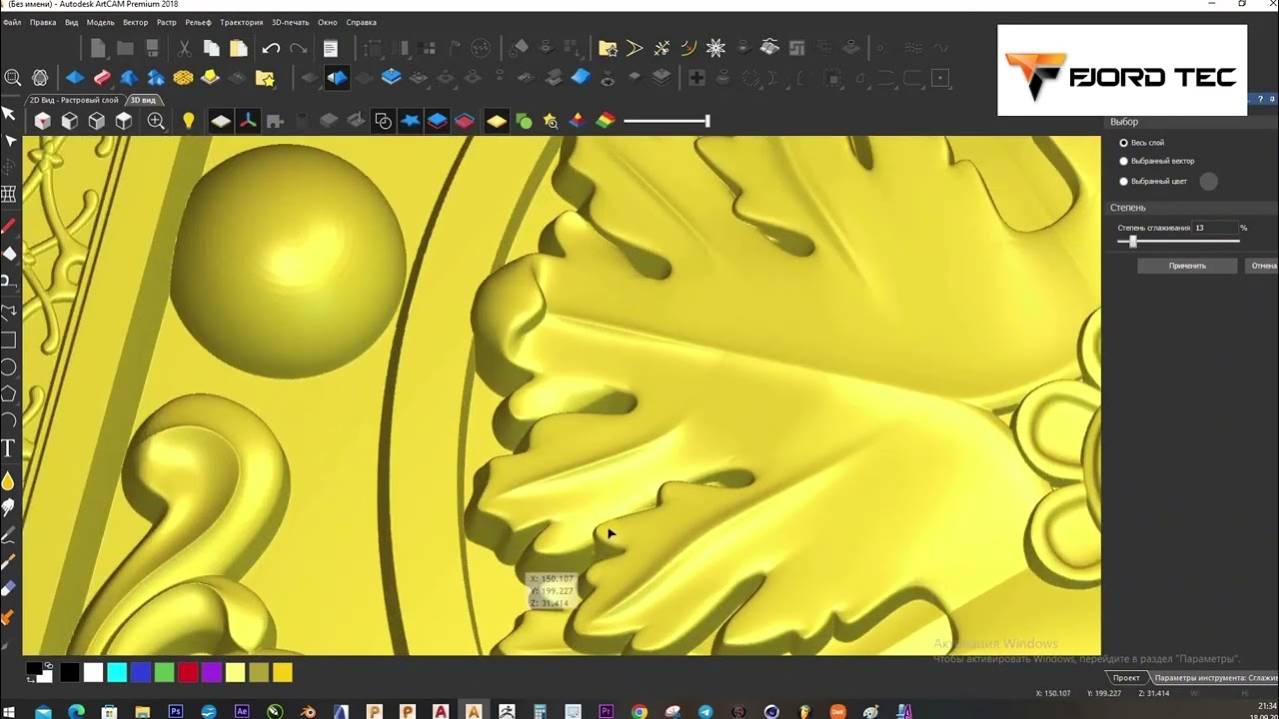Open Premiere Pro from the taskbar
The width and height of the screenshot is (1279, 719).
[607, 712]
